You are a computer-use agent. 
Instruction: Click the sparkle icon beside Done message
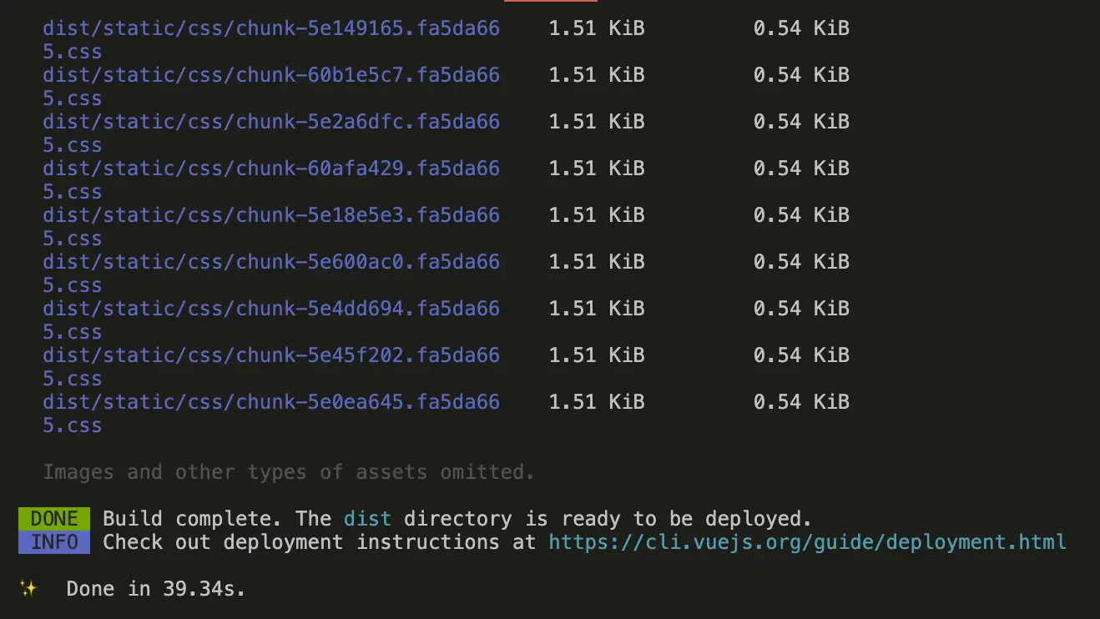(29, 588)
